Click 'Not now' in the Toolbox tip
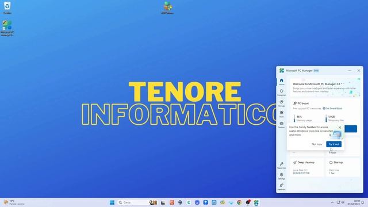368x207 pixels. pos(317,144)
